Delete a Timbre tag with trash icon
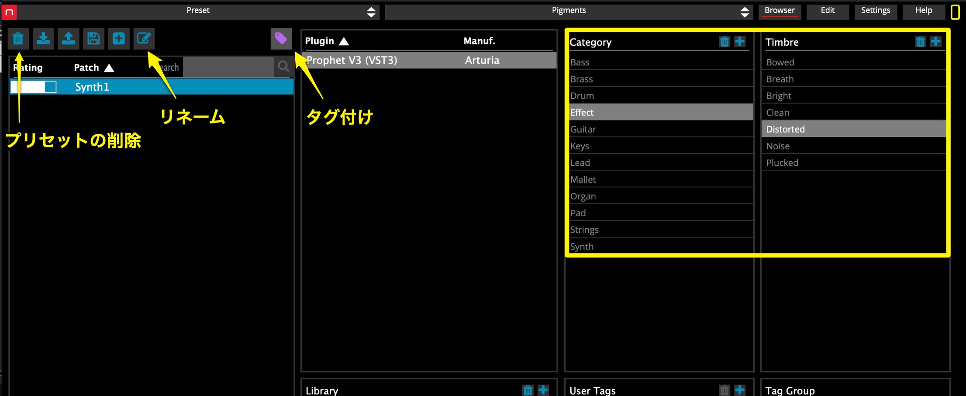Viewport: 966px width, 396px height. coord(921,42)
